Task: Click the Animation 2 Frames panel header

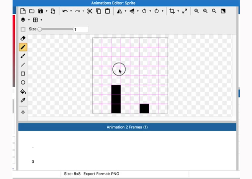Action: [x=127, y=127]
